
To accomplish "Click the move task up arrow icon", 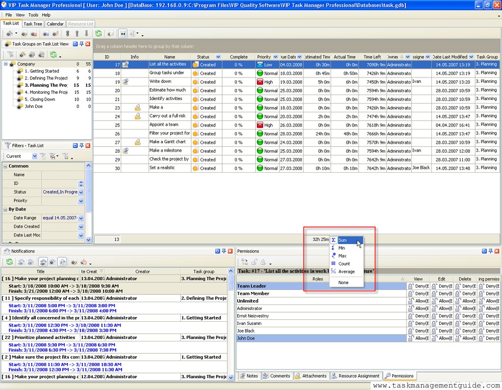I will [x=77, y=33].
